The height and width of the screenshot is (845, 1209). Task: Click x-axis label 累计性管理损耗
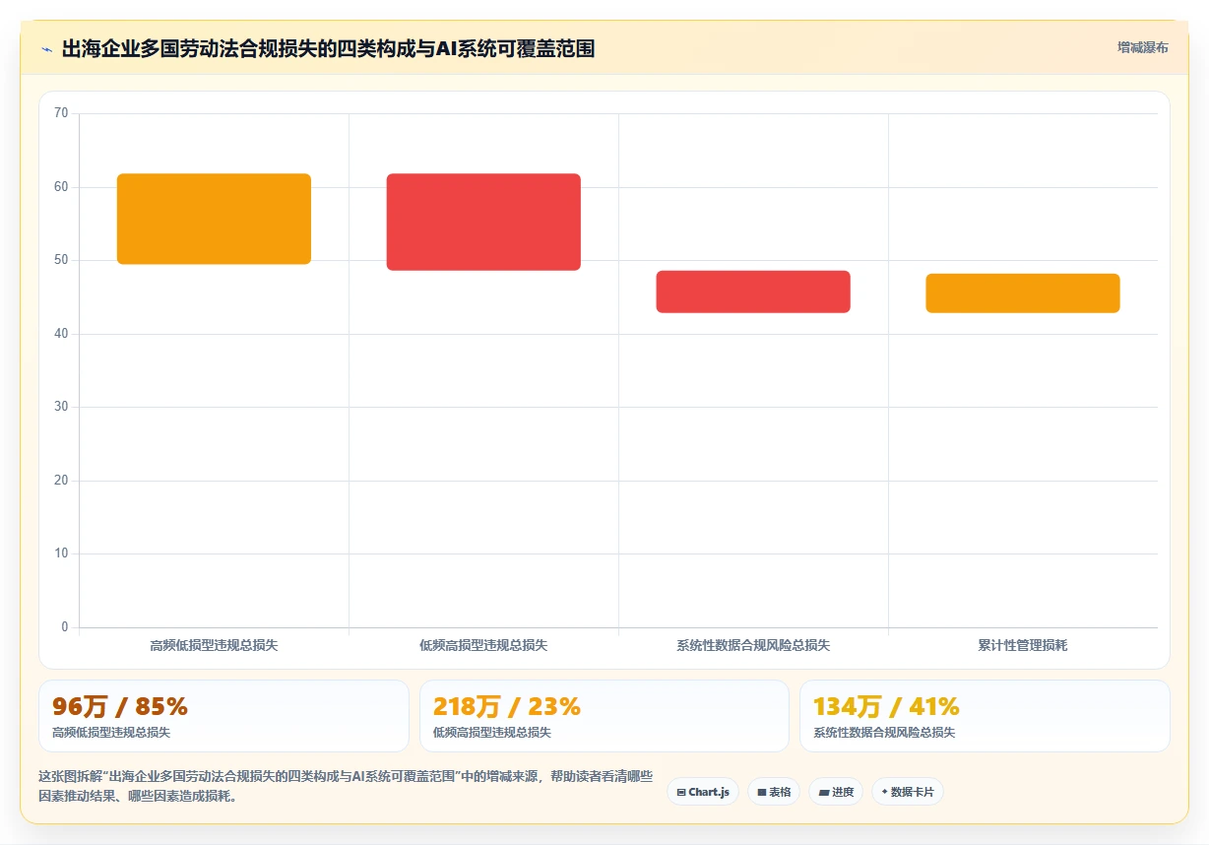point(1023,646)
